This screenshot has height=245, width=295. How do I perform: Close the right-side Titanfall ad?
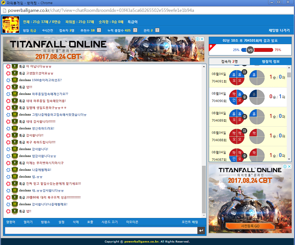[x=289, y=167]
